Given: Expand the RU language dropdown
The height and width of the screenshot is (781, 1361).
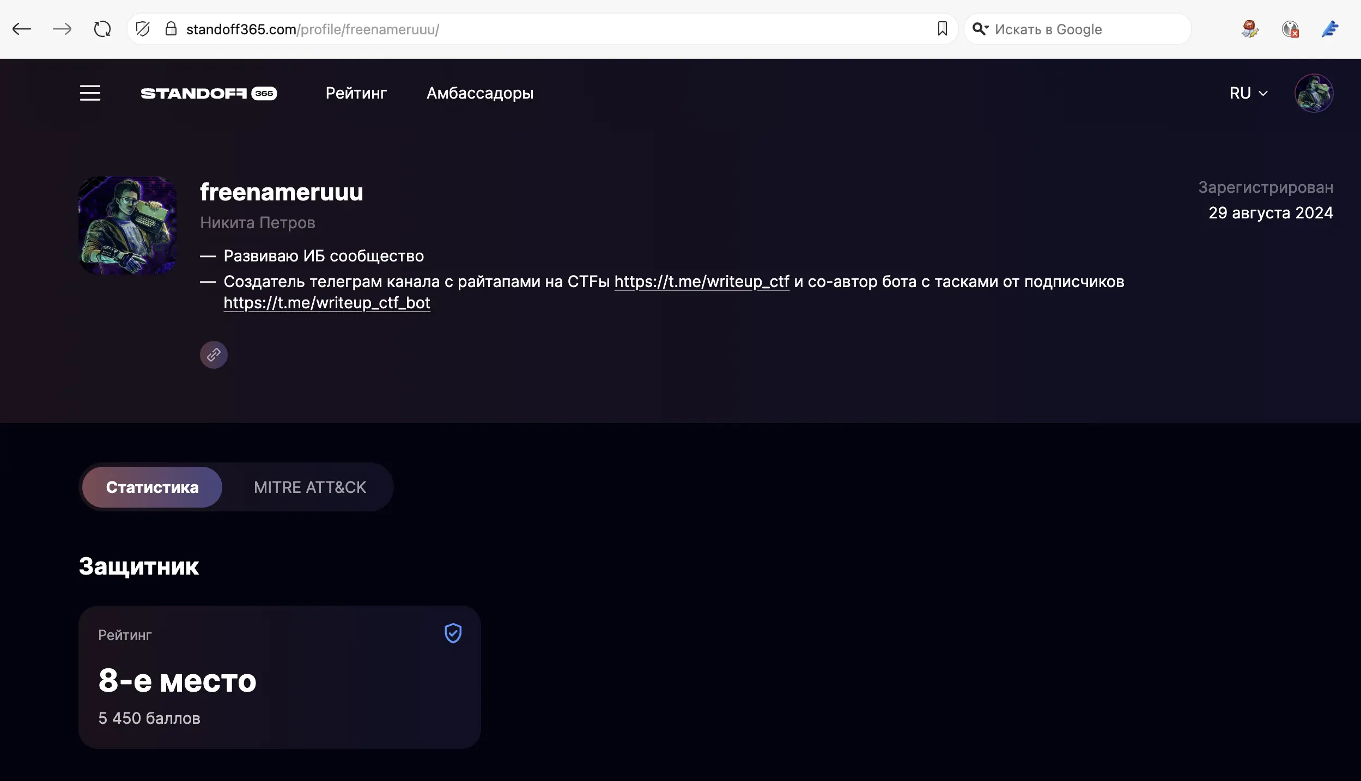Looking at the screenshot, I should tap(1248, 93).
